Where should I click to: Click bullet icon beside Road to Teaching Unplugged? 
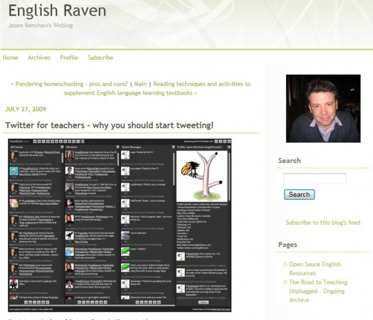tap(285, 282)
